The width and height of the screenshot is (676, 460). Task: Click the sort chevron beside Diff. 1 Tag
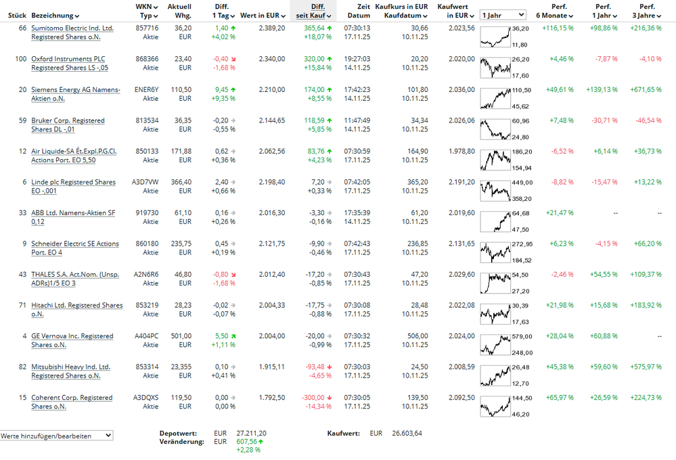(233, 15)
